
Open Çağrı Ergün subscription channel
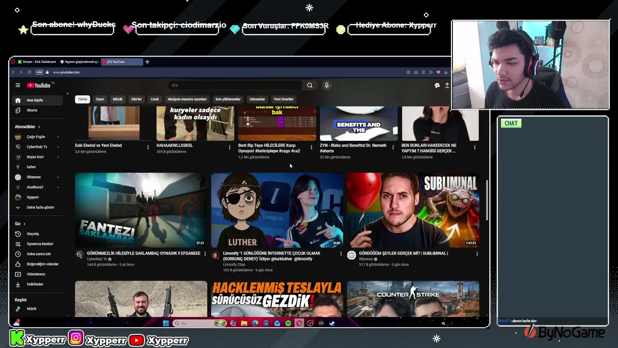coord(38,137)
